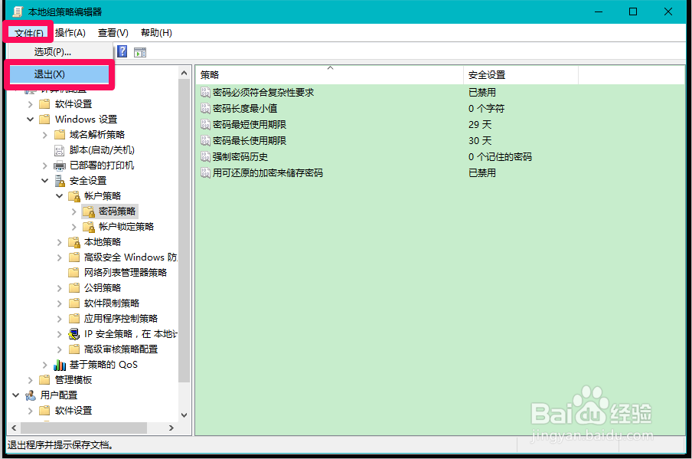Image resolution: width=692 pixels, height=459 pixels.
Task: Click the IP 安全策略 icon
Action: (x=73, y=333)
